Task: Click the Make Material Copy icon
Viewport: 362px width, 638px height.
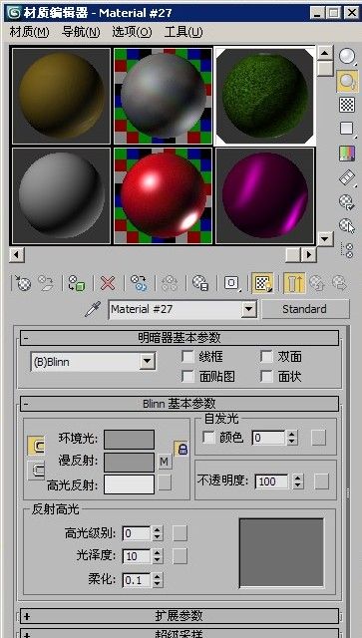Action: (139, 283)
